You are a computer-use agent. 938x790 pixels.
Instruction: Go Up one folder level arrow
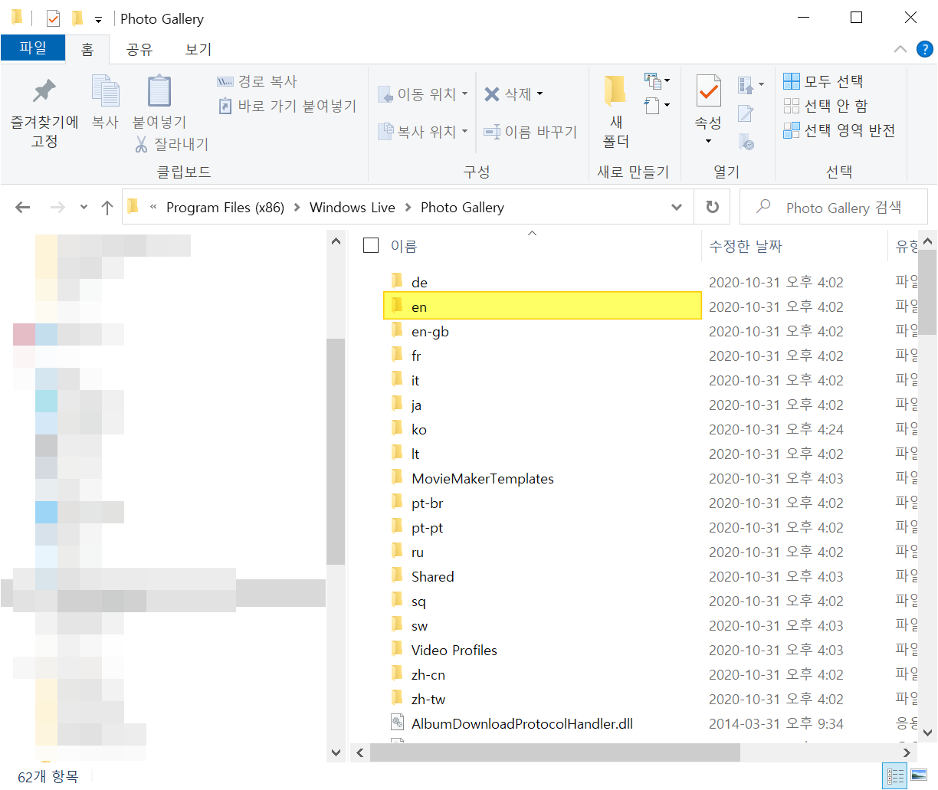click(107, 207)
